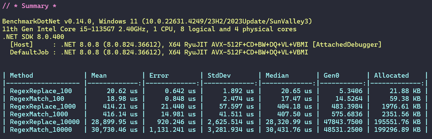Select the RegexReplace_100 method row
This screenshot has height=139, width=432.
41,91
